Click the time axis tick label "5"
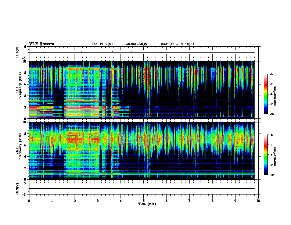This screenshot has width=291, height=225. coord(144,201)
